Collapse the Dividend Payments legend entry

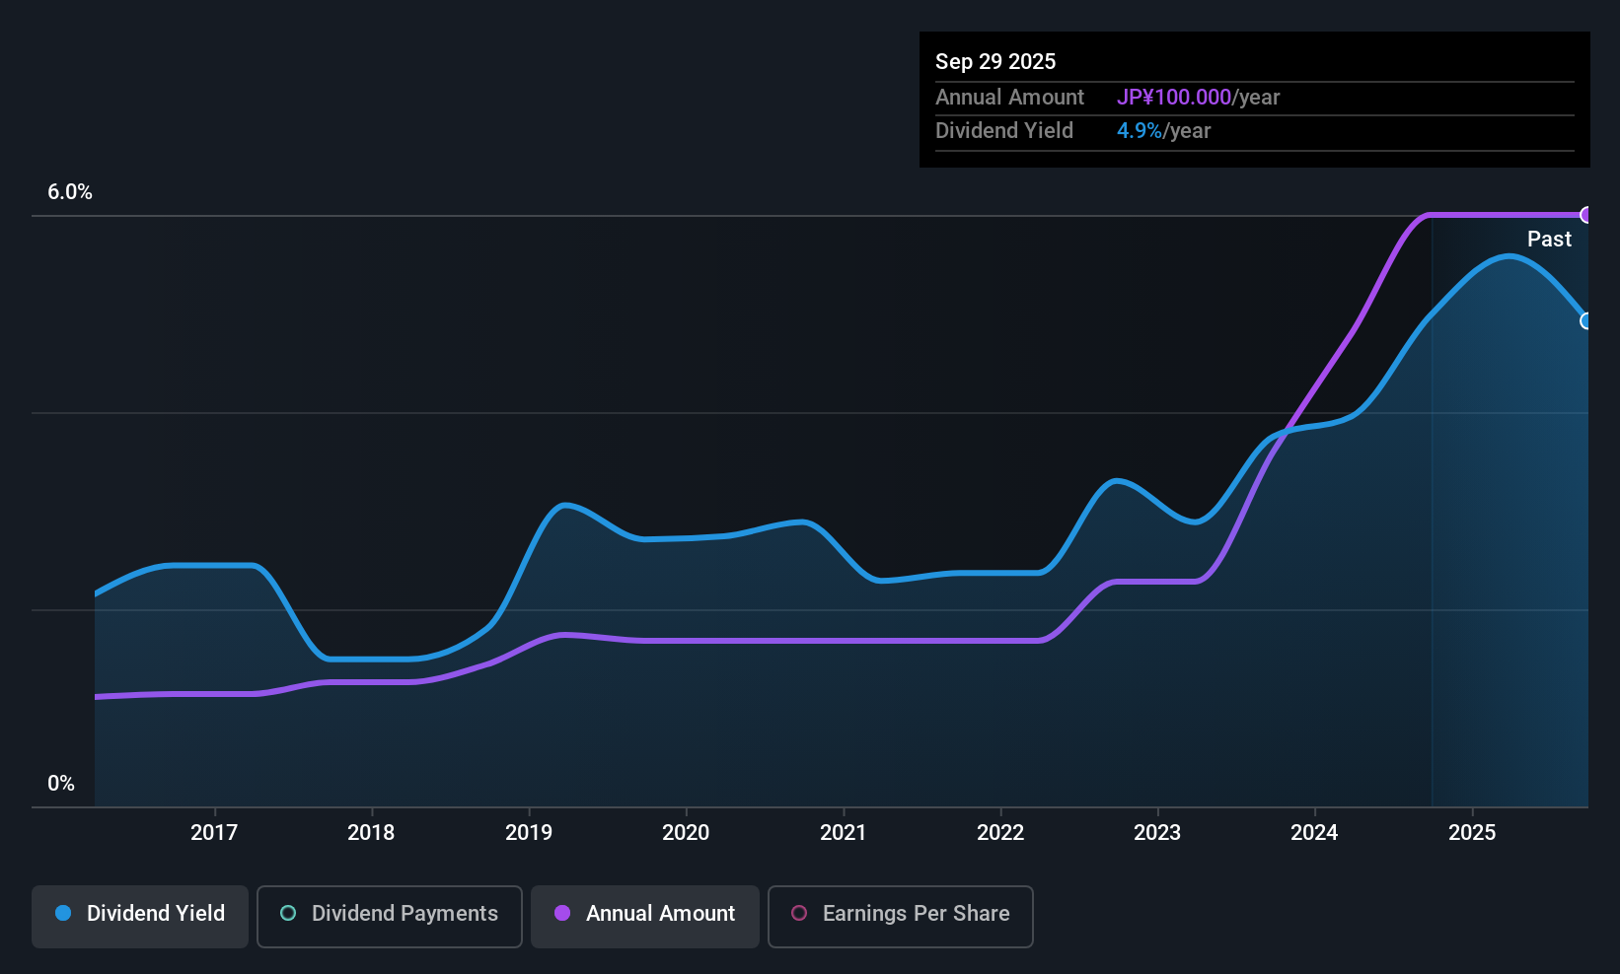(x=389, y=916)
